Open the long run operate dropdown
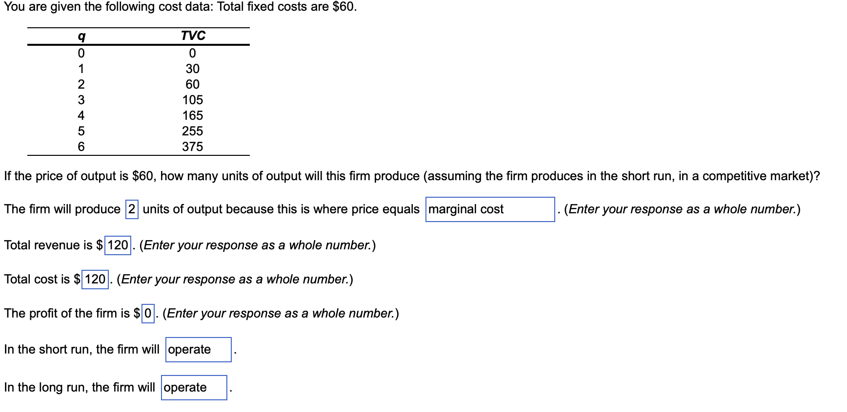Screen dimensions: 847x412 (x=194, y=388)
